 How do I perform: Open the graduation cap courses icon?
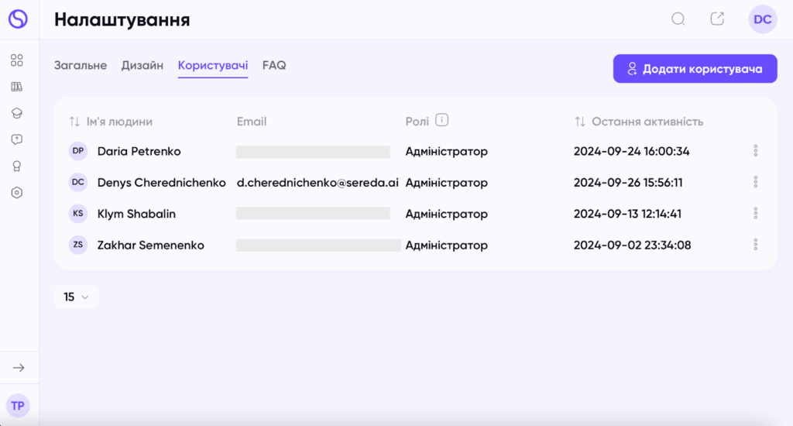tap(17, 113)
